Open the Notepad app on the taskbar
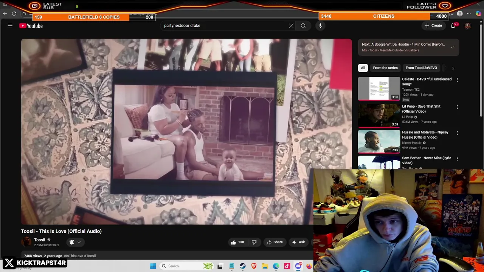This screenshot has height=272, width=484. point(231,266)
